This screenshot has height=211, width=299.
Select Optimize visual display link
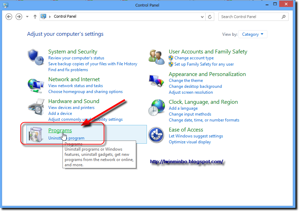click(x=190, y=142)
